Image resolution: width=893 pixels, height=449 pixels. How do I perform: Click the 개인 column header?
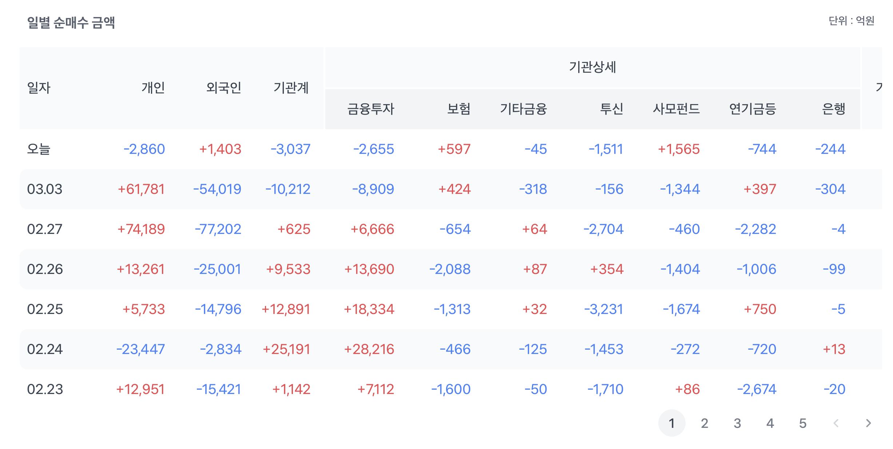click(x=153, y=88)
